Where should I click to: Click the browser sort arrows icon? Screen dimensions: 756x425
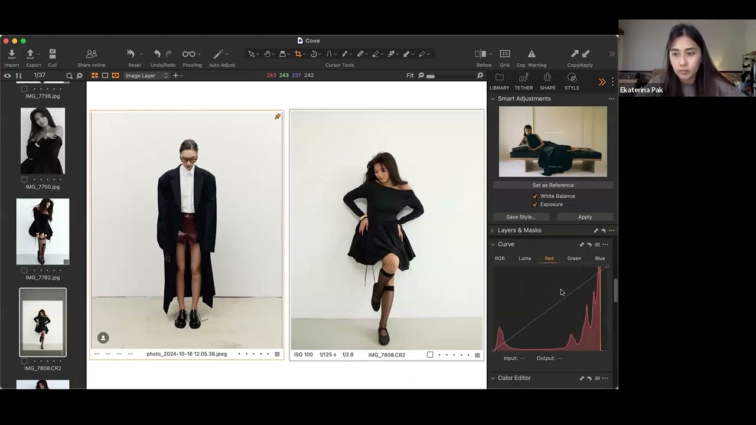click(18, 76)
